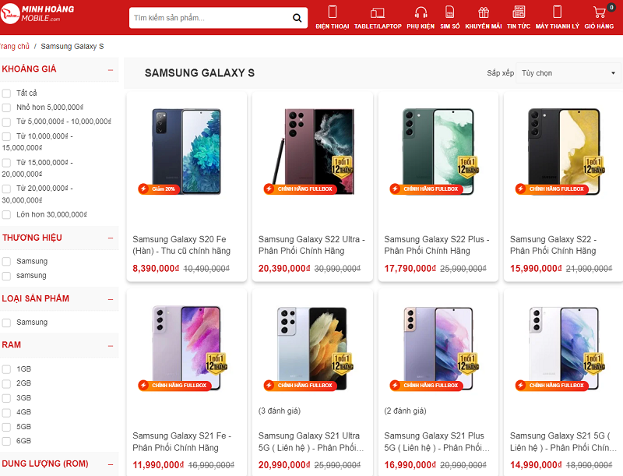
Task: Open Samsung Galaxy S21 Ultra 5G product title
Action: click(x=311, y=442)
